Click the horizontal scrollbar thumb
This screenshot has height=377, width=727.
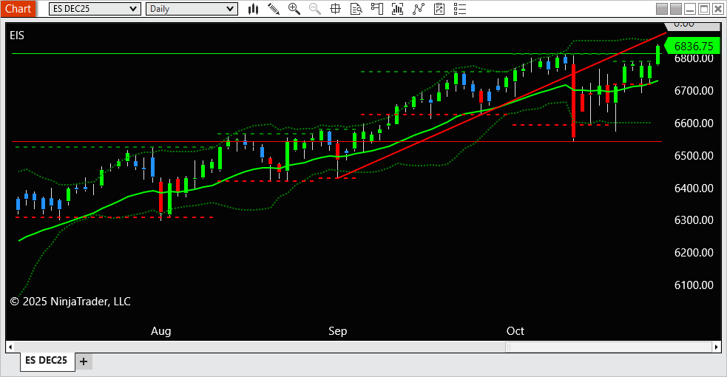pyautogui.click(x=609, y=347)
